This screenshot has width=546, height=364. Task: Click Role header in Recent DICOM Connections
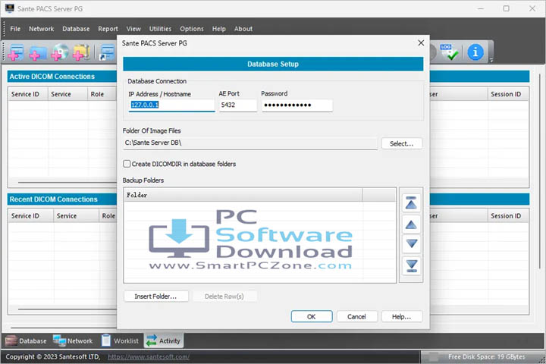click(x=108, y=215)
